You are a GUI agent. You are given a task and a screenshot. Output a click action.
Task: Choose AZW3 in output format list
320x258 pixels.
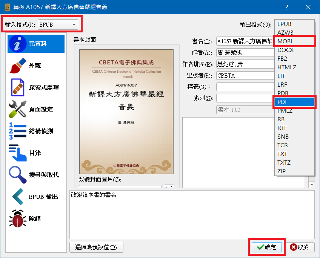click(294, 33)
